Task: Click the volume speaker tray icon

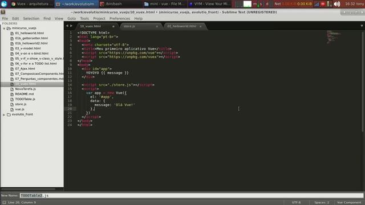Action: (337, 4)
